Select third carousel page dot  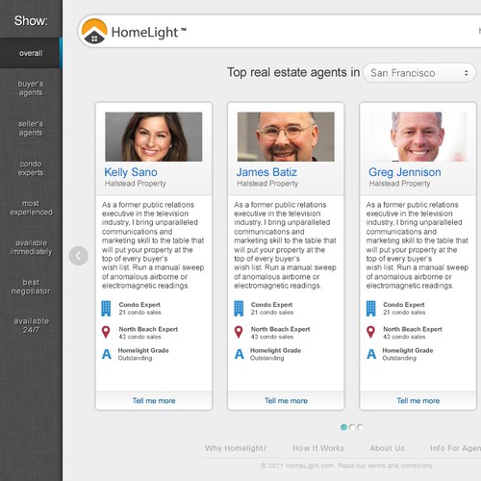pyautogui.click(x=361, y=427)
